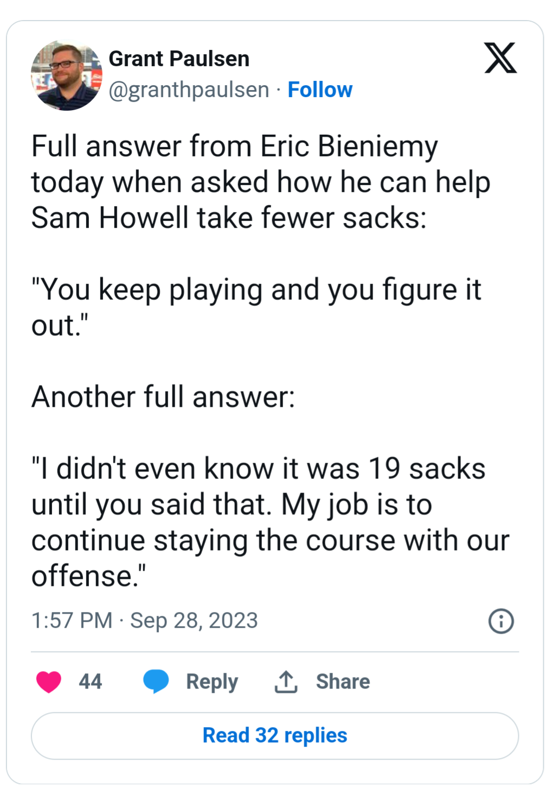
Task: Click the 'I didn't even know it was 19 sacks' line
Action: click(x=259, y=469)
